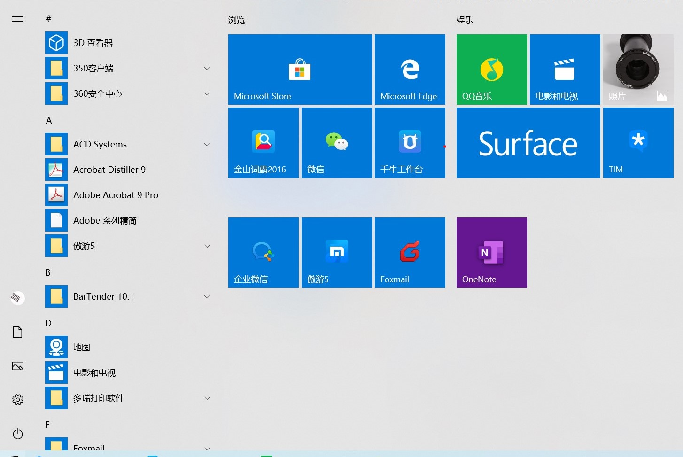Open the Start menu hamburger button
The height and width of the screenshot is (457, 683).
coord(17,19)
